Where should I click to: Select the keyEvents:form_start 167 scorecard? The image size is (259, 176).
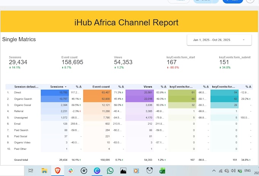point(181,62)
